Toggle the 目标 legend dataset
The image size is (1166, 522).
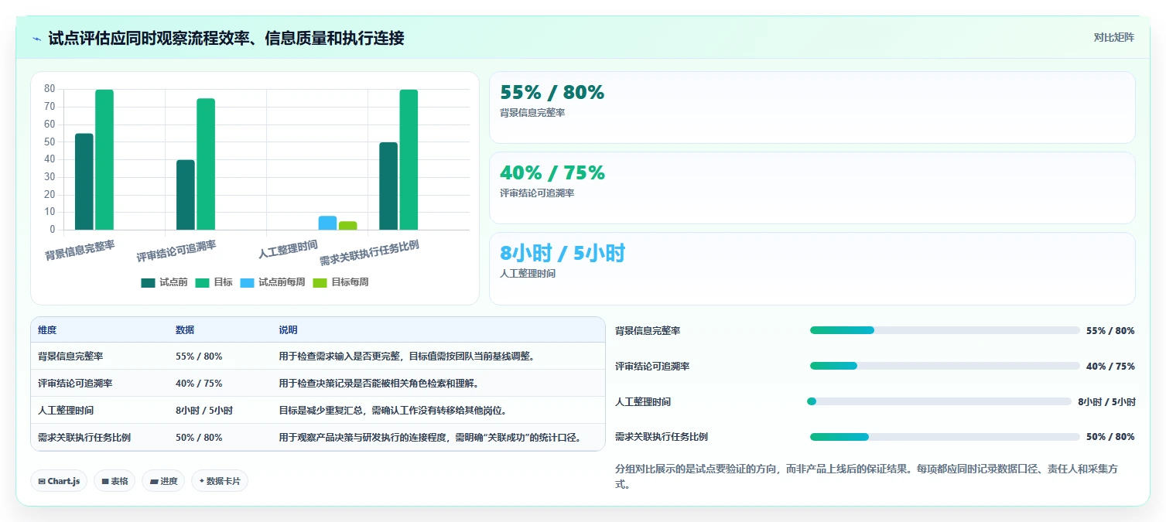[214, 282]
